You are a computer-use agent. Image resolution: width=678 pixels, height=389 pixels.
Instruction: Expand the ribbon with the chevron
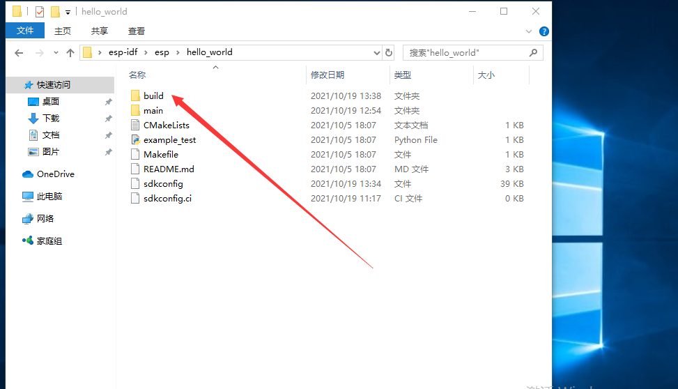pos(528,31)
